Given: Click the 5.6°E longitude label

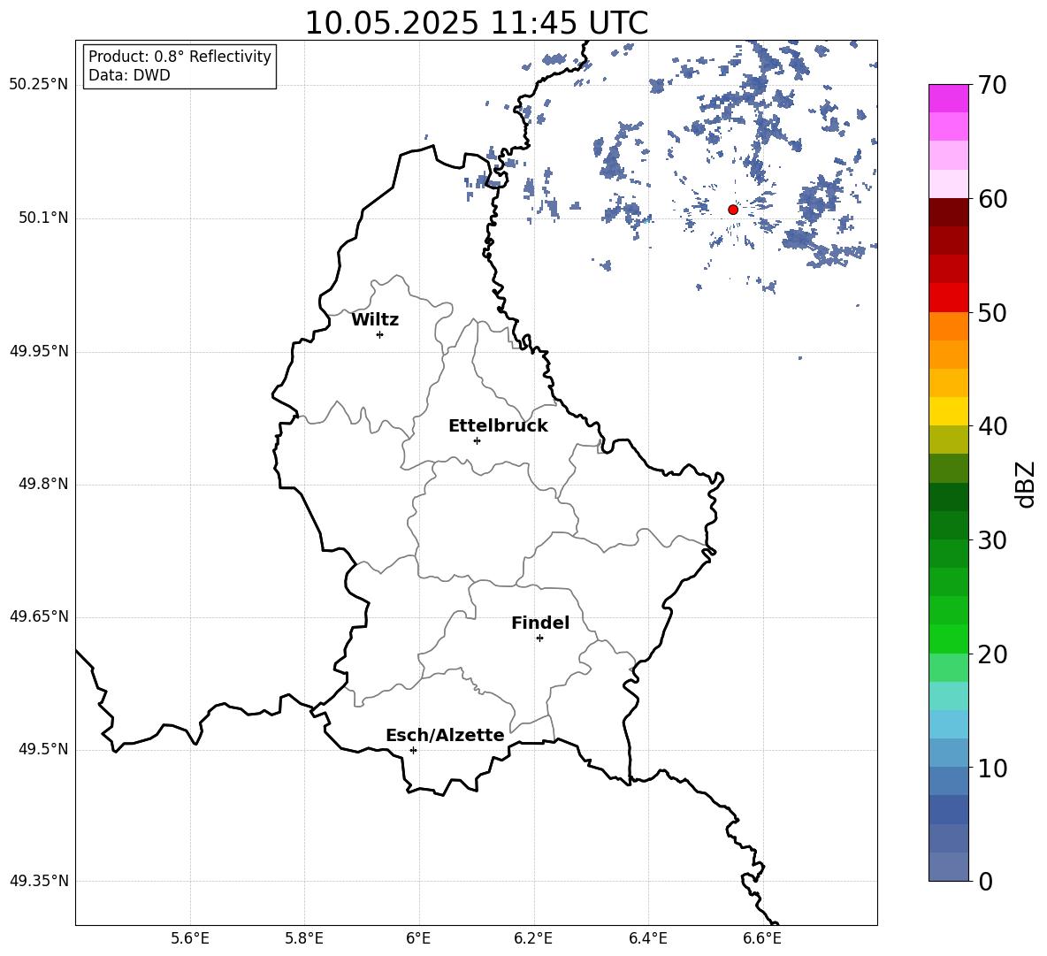Looking at the screenshot, I should click(x=190, y=938).
